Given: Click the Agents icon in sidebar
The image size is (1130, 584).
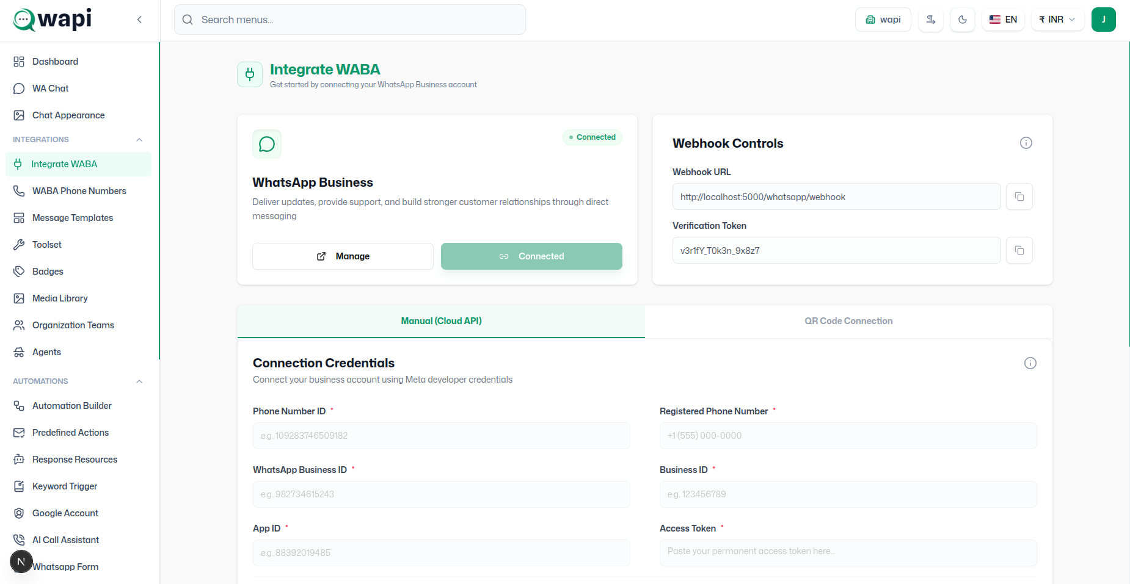Looking at the screenshot, I should 19,352.
